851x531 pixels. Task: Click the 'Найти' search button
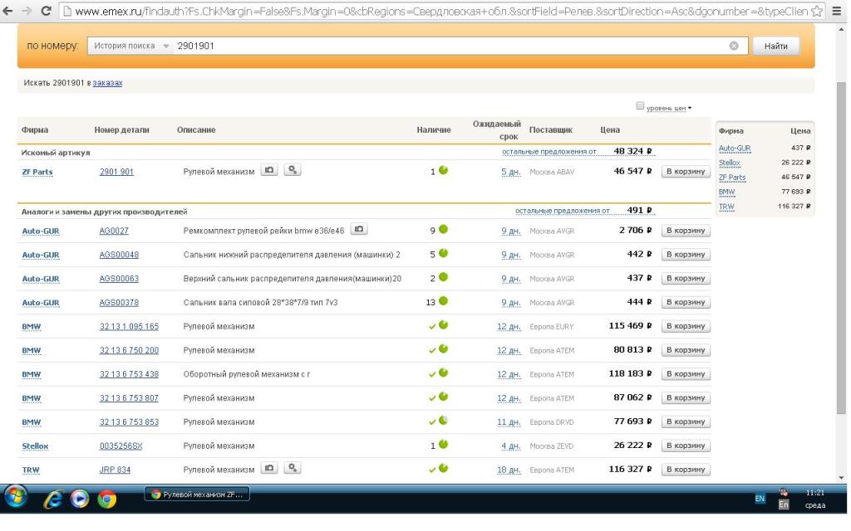(776, 46)
